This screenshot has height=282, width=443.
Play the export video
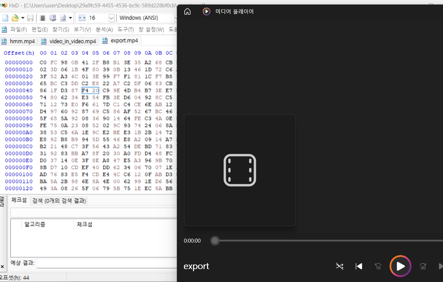[401, 266]
